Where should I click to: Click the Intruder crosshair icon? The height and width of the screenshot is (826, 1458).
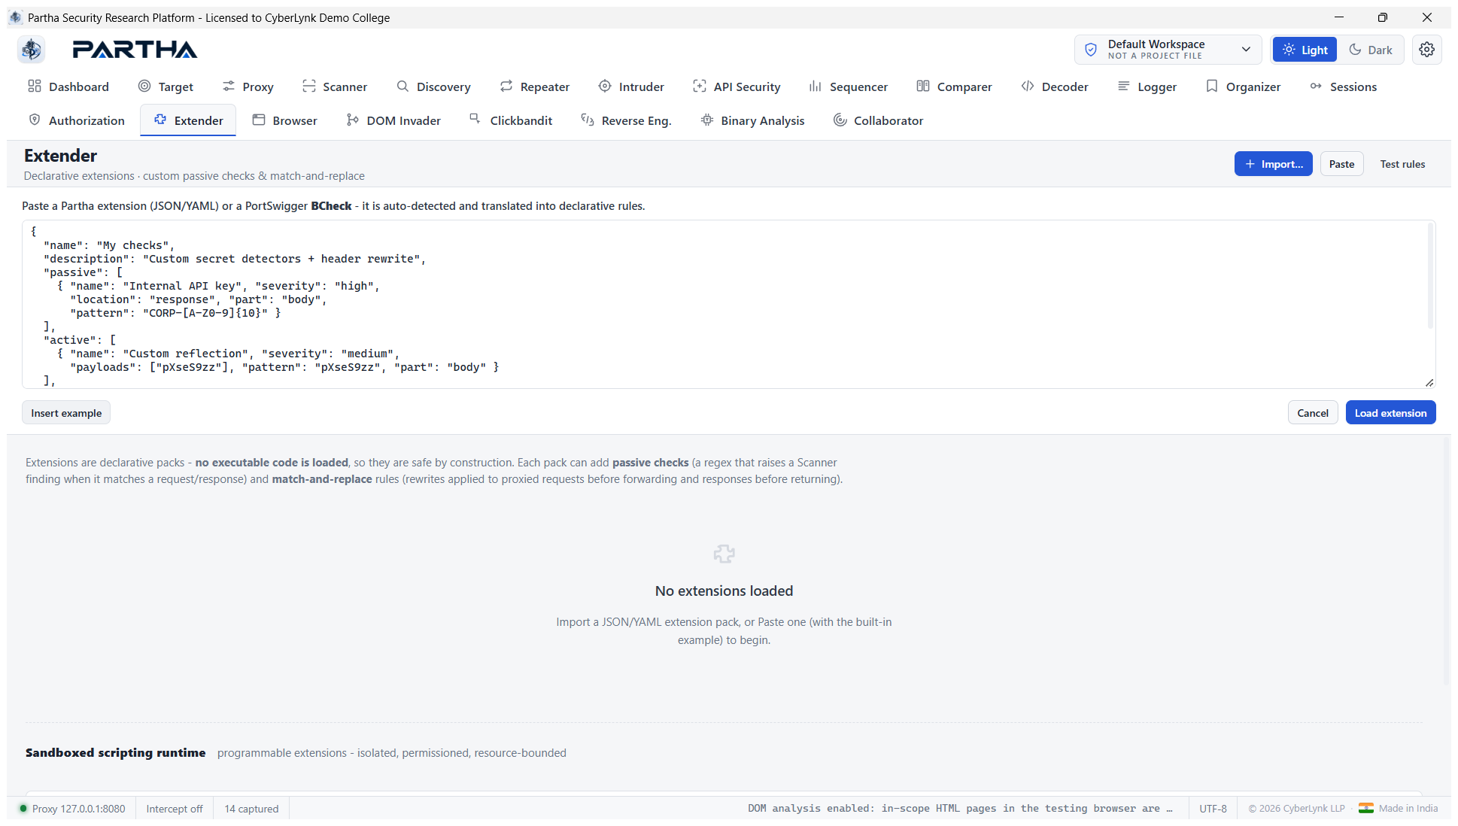point(605,86)
